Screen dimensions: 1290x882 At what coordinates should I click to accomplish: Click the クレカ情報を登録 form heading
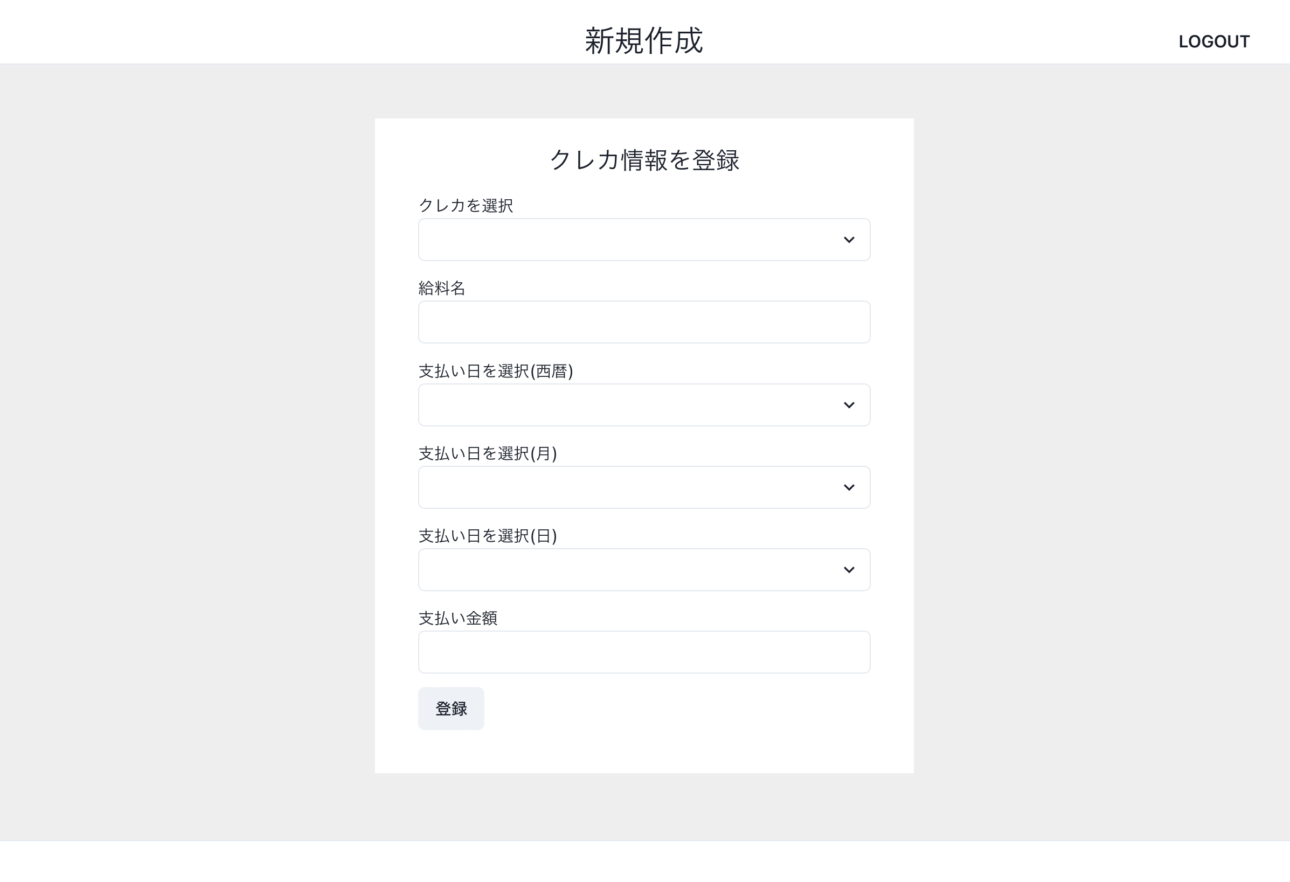click(644, 161)
